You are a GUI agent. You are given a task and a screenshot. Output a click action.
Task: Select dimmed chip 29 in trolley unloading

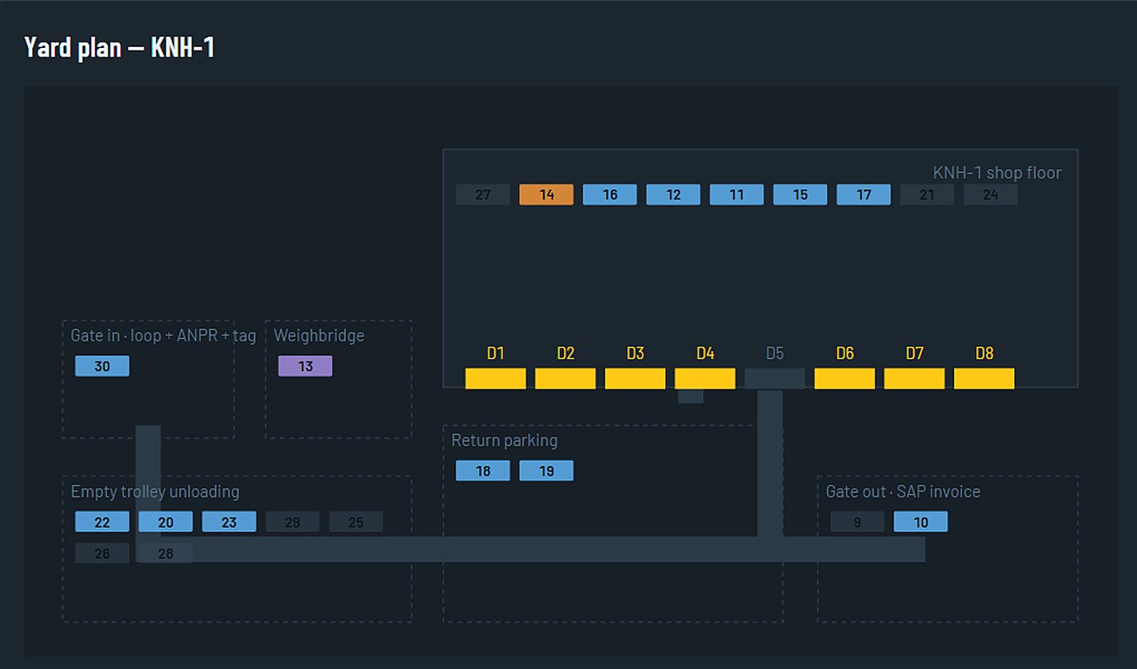point(293,522)
